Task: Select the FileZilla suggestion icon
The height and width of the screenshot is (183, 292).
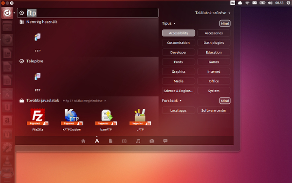Action: coord(37,117)
